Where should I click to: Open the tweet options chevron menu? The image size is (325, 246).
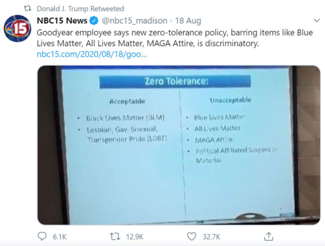coord(317,21)
